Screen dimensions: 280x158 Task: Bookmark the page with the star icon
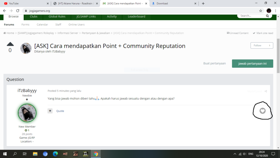tap(260, 11)
